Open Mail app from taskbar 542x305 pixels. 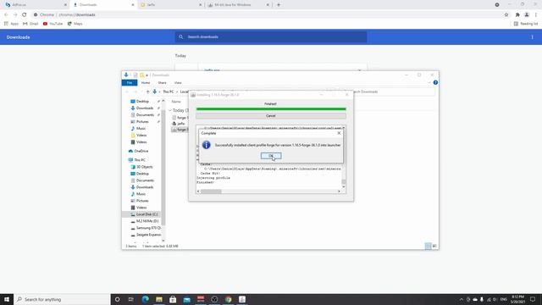pyautogui.click(x=186, y=299)
